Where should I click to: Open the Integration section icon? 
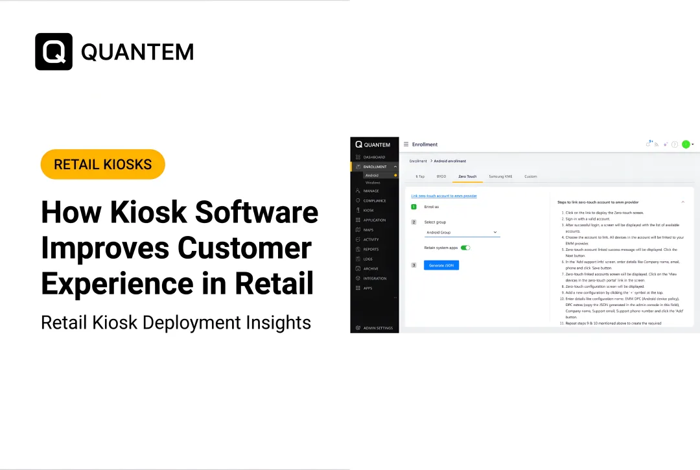point(358,278)
